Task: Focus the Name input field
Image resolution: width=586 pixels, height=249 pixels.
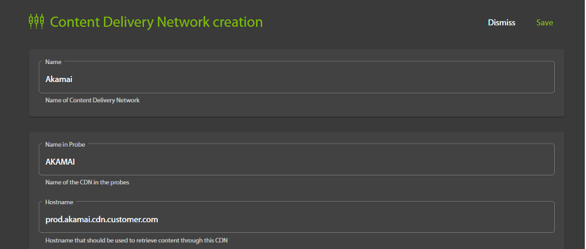Action: click(x=296, y=78)
